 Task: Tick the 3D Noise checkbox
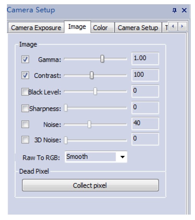pos(25,140)
